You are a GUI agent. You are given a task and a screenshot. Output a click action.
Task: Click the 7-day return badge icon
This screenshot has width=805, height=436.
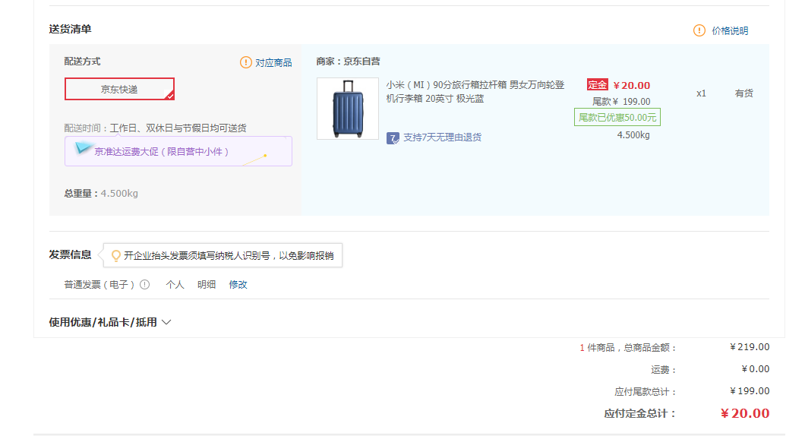tap(393, 137)
